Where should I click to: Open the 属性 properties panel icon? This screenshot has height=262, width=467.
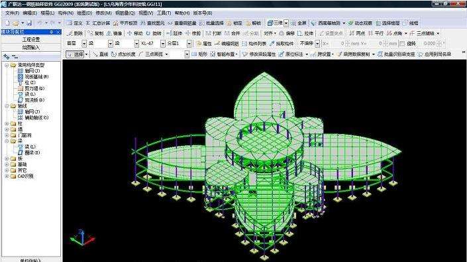pyautogui.click(x=204, y=44)
